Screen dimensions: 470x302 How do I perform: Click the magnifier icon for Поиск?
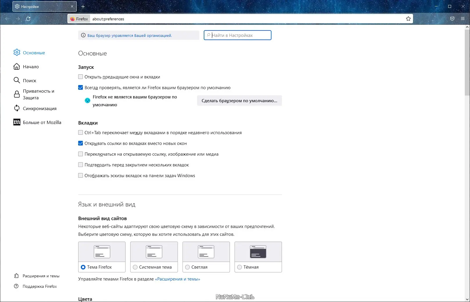[17, 80]
